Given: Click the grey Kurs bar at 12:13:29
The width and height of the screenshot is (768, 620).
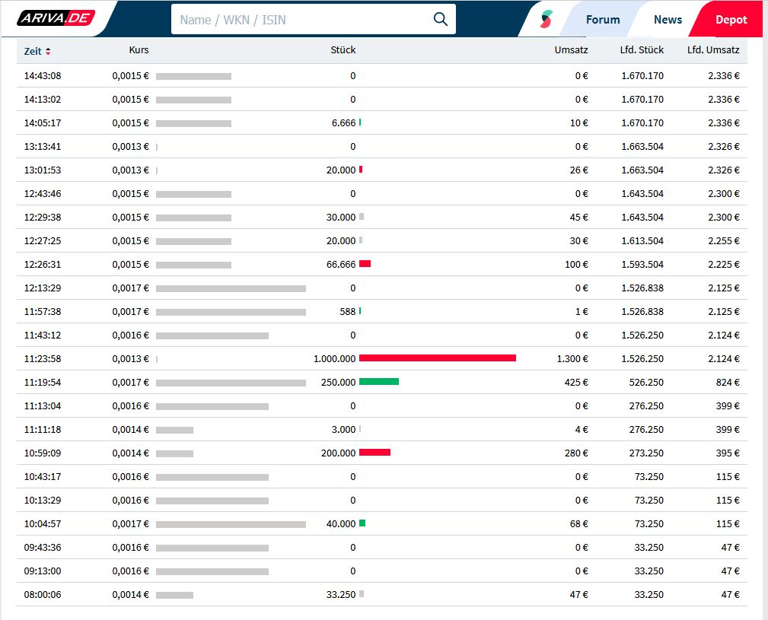Looking at the screenshot, I should coord(231,288).
